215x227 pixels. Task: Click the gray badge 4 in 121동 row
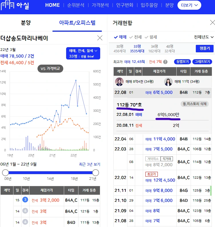[x=25, y=211]
